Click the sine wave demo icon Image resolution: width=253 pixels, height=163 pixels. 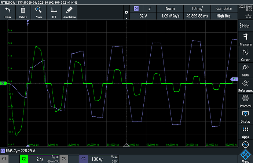(245, 145)
